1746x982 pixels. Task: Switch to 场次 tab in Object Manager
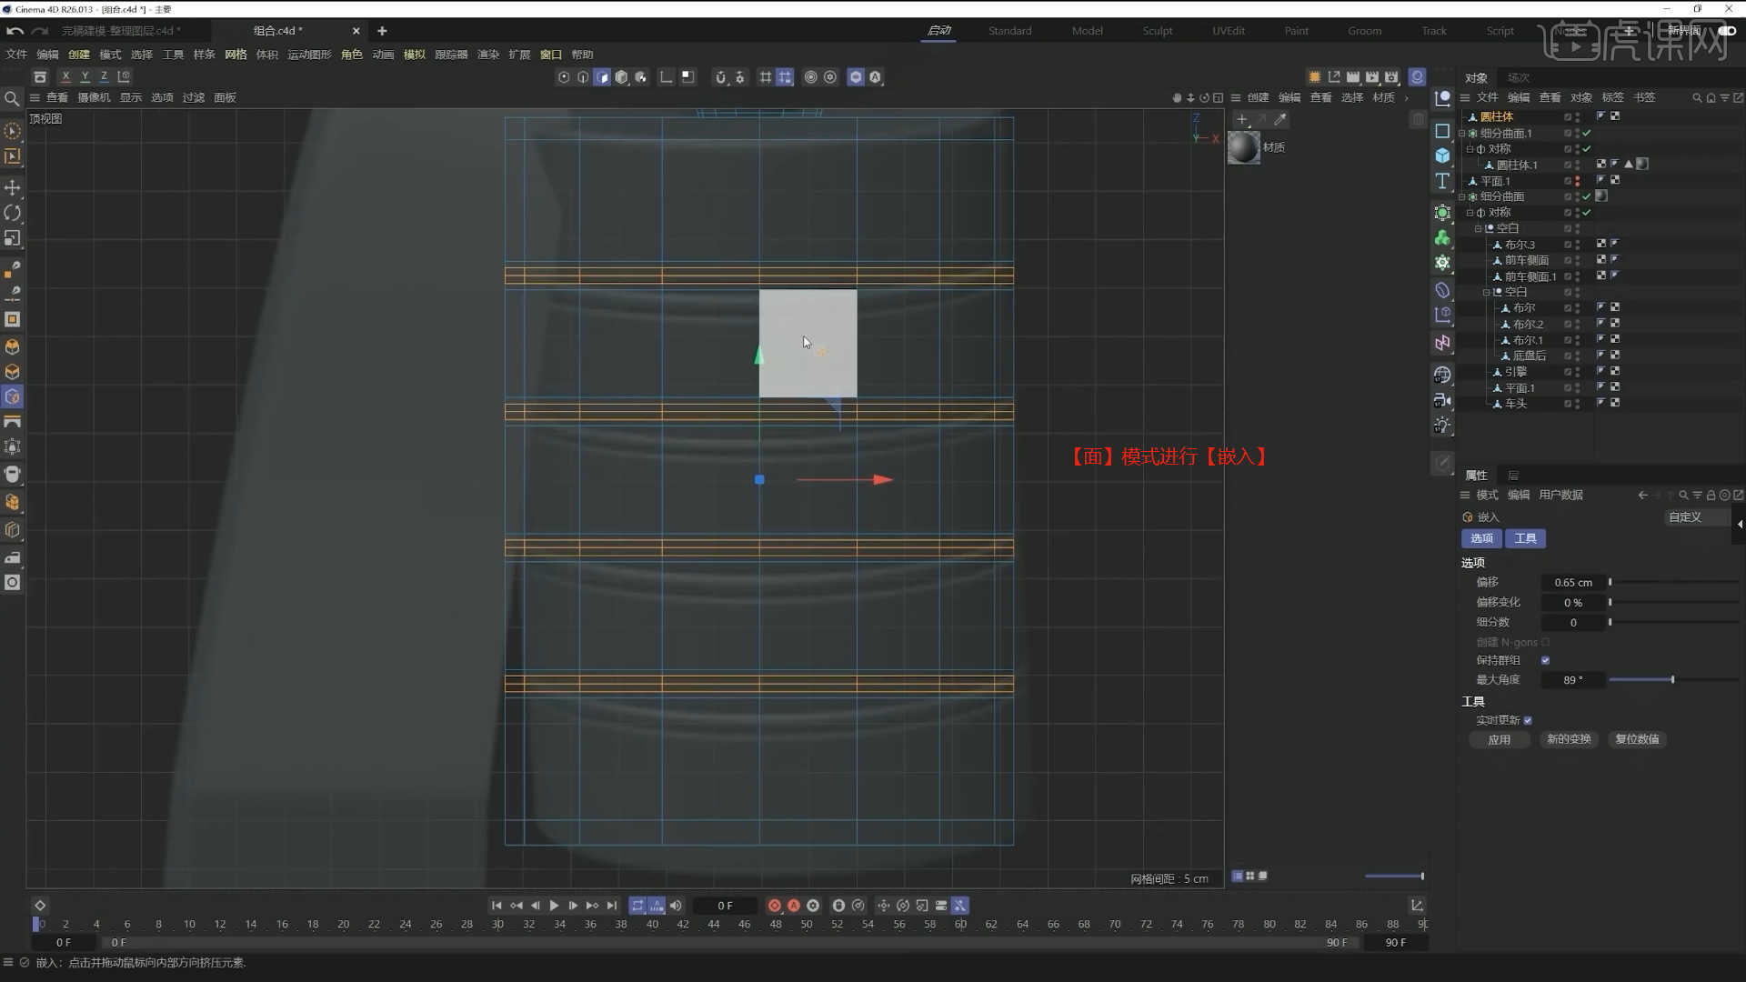click(1519, 78)
